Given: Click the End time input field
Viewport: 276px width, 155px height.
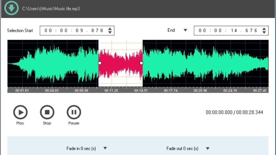Looking at the screenshot, I should (231, 31).
